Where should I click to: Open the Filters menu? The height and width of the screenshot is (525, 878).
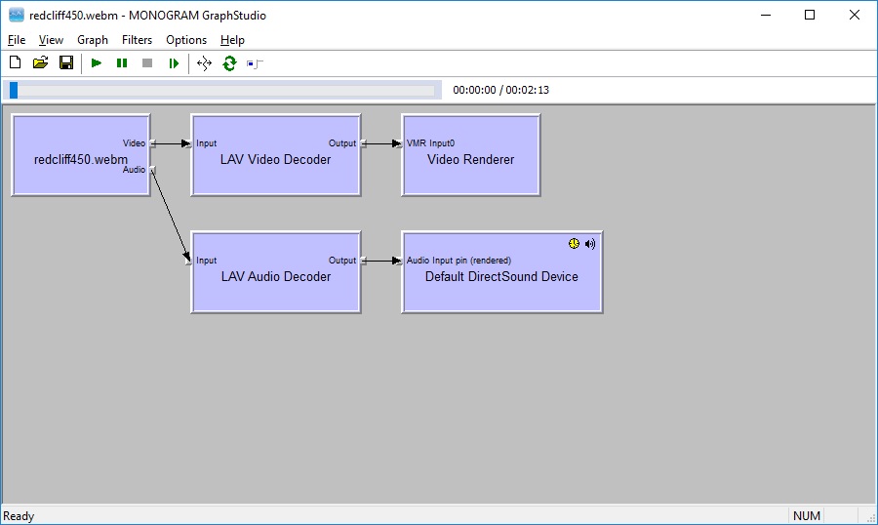[138, 40]
